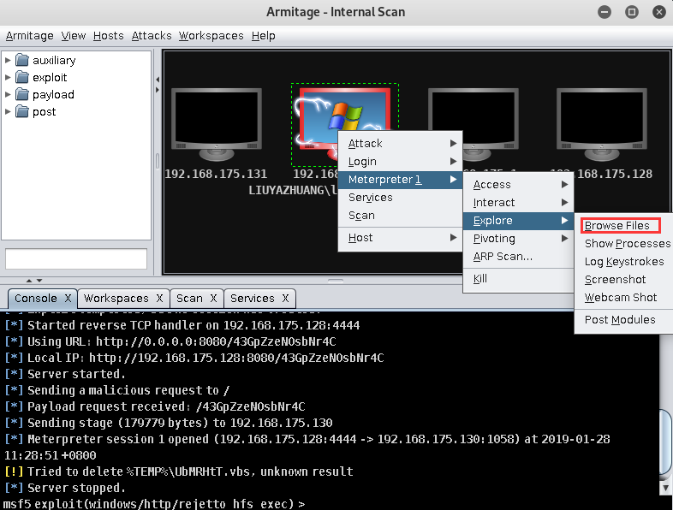Take a Screenshot of the target
The image size is (673, 510).
[623, 280]
